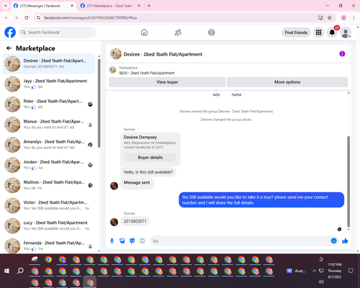The height and width of the screenshot is (288, 360).
Task: Open conversation information purple icon
Action: coord(342,54)
